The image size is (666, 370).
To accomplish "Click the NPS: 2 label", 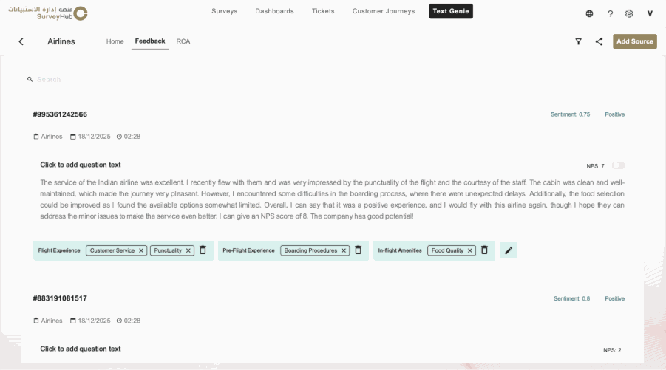I will tap(612, 350).
